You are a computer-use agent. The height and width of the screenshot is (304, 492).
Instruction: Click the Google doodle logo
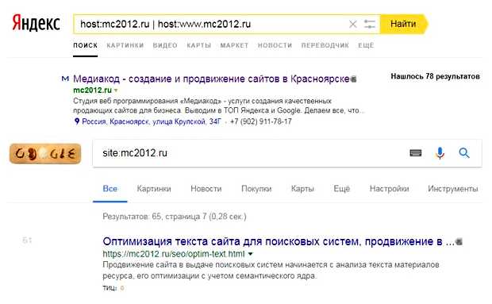(45, 154)
